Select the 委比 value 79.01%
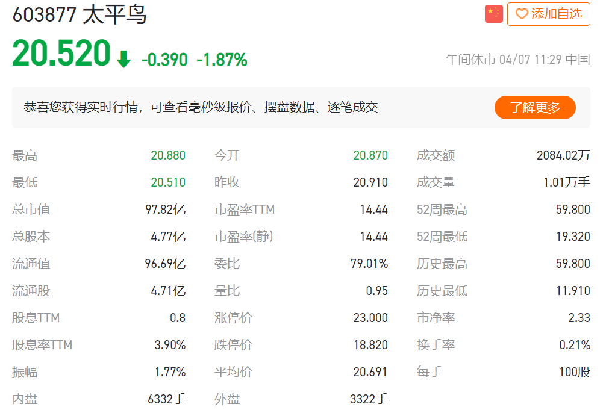Image resolution: width=606 pixels, height=416 pixels. (x=369, y=264)
